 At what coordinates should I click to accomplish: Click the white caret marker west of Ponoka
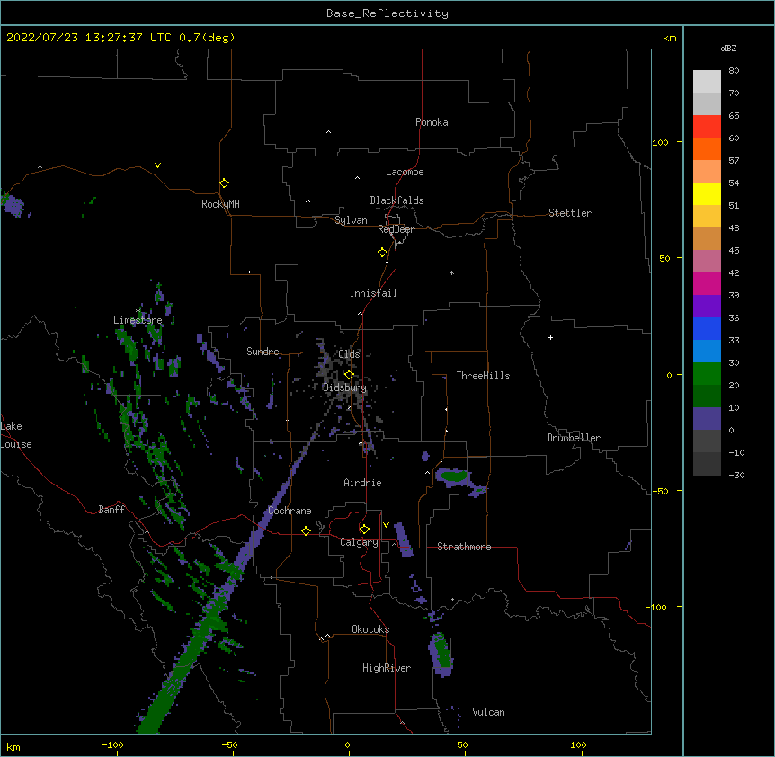click(329, 132)
